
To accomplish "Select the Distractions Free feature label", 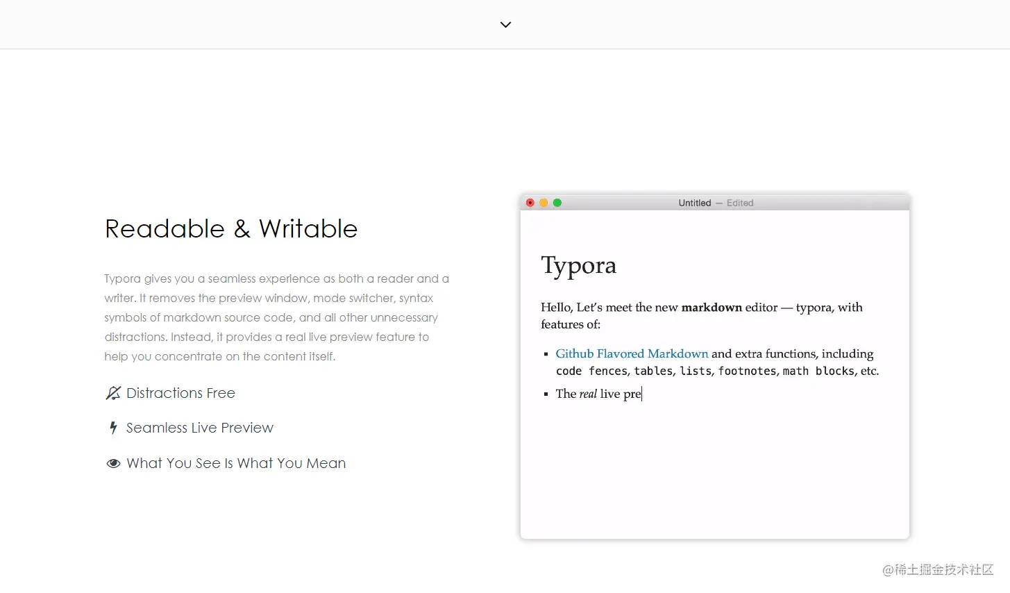I will (x=180, y=393).
